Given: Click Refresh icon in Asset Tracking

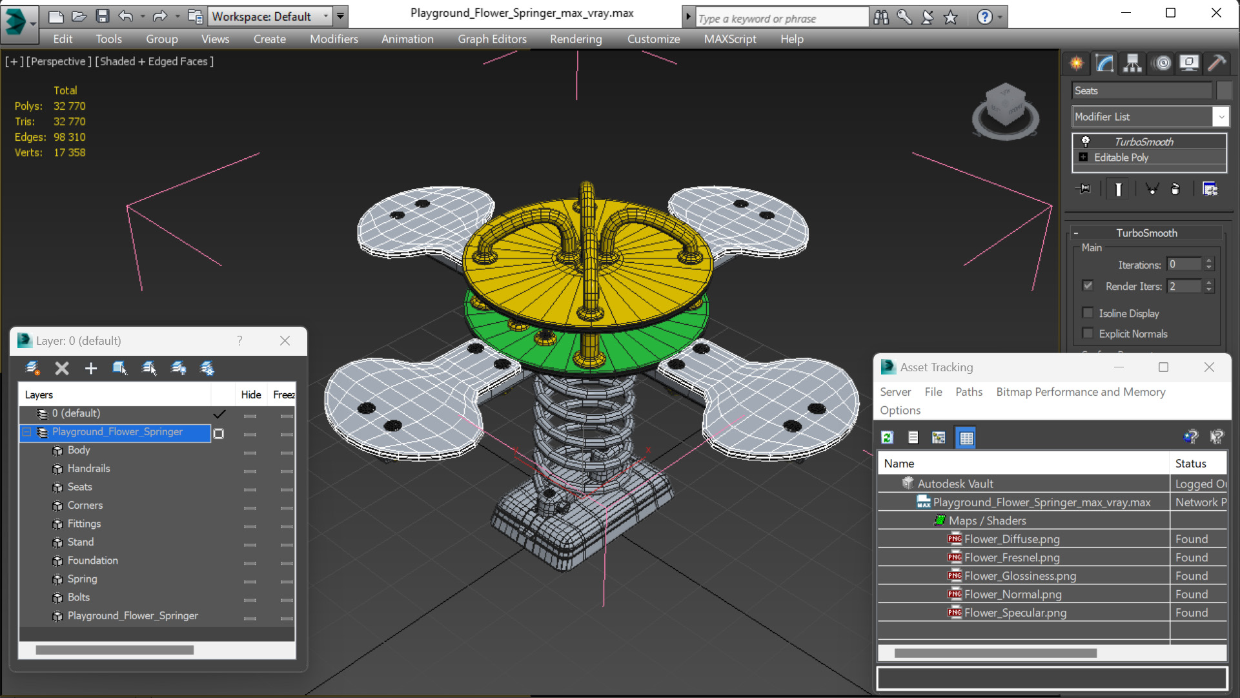Looking at the screenshot, I should pyautogui.click(x=888, y=438).
